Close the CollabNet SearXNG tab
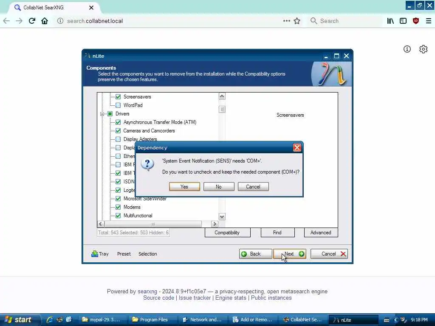Image resolution: width=435 pixels, height=326 pixels. tap(91, 8)
